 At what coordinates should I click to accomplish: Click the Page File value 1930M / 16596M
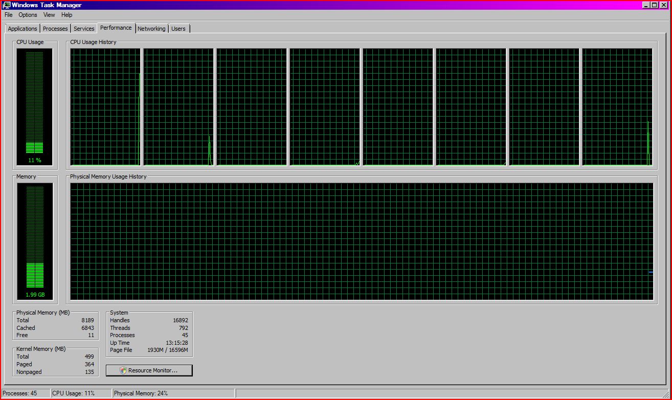pyautogui.click(x=168, y=350)
